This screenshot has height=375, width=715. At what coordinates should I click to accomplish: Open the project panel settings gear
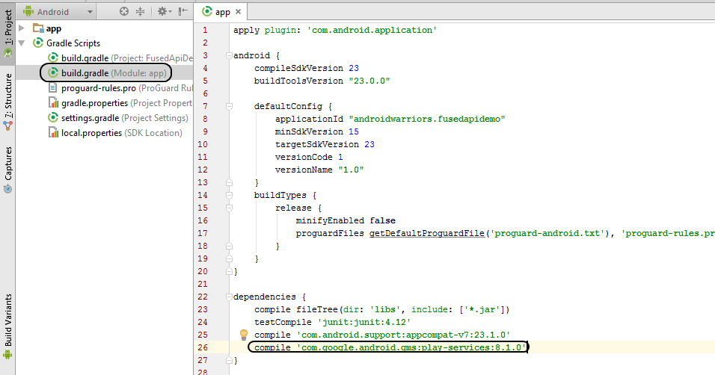tap(164, 11)
